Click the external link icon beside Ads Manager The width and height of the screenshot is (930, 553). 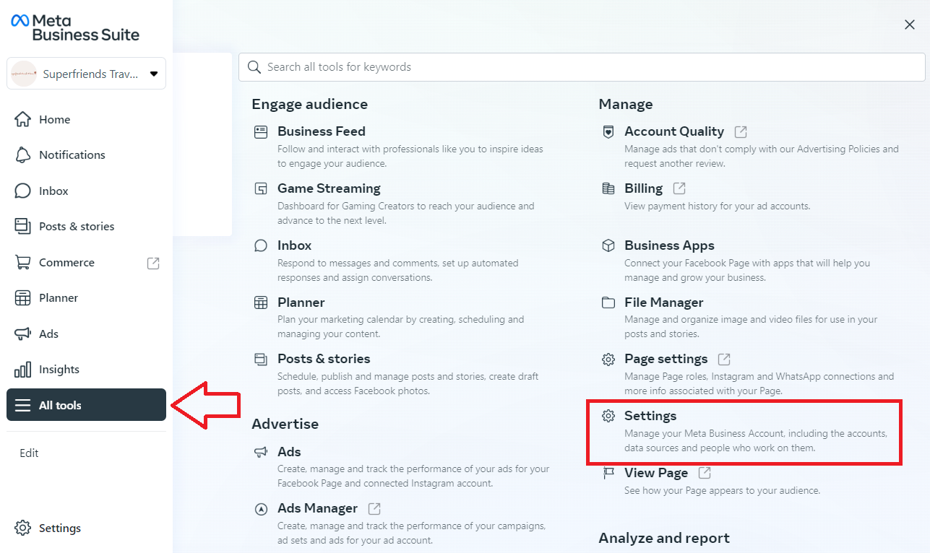374,509
